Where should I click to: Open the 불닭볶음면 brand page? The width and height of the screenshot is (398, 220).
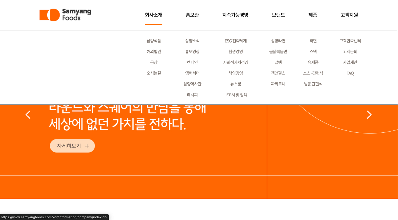click(x=278, y=52)
